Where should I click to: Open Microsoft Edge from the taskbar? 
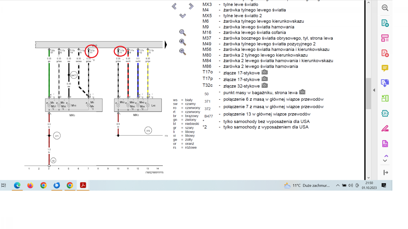point(17,185)
